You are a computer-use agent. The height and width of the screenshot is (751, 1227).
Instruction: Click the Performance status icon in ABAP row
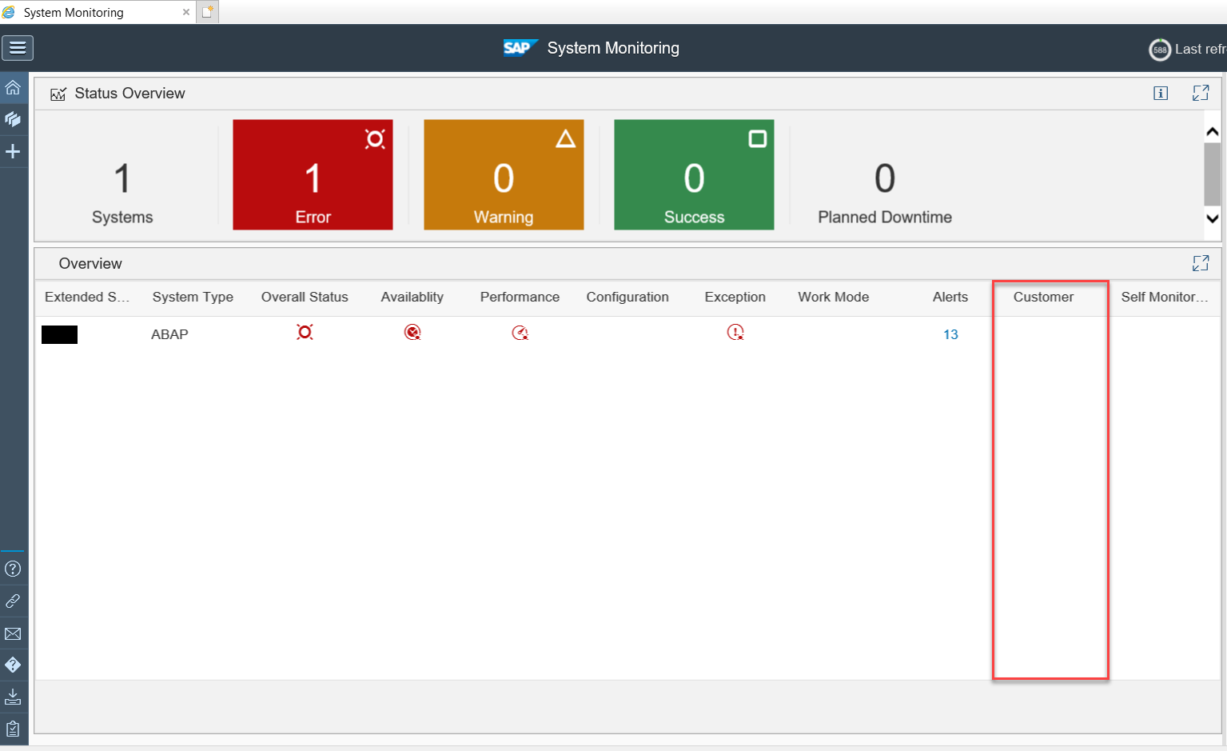520,333
